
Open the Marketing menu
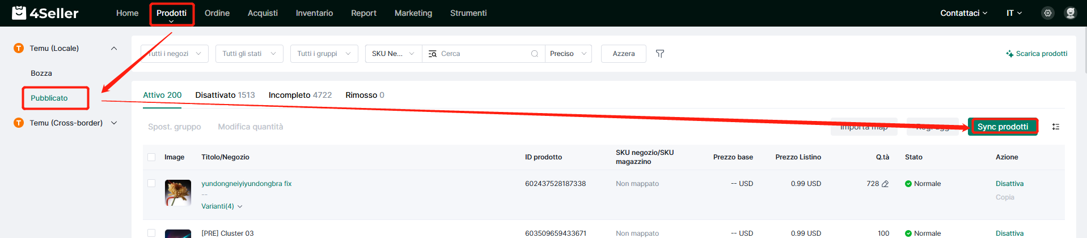413,13
